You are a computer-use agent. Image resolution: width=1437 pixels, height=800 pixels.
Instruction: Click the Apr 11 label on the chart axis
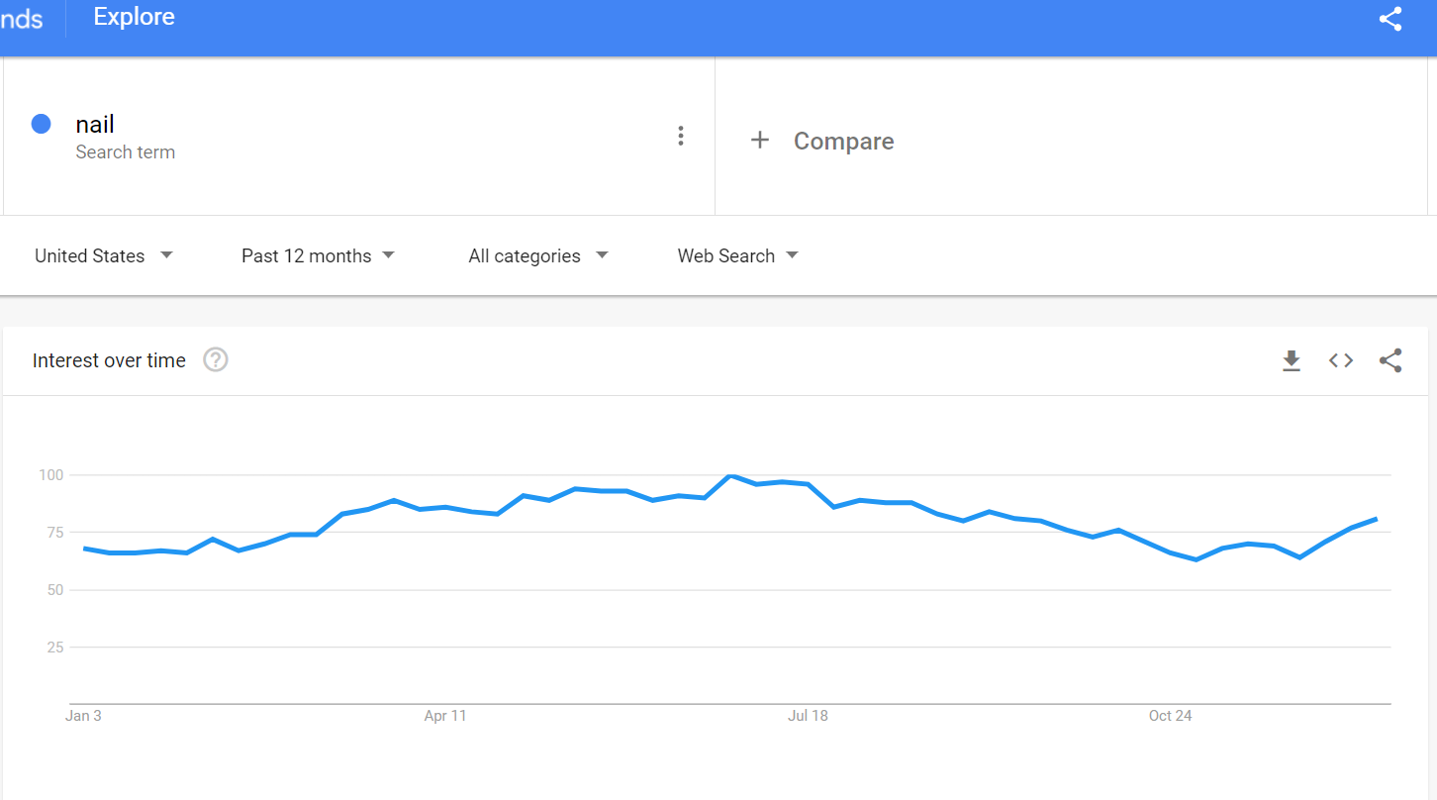coord(444,716)
